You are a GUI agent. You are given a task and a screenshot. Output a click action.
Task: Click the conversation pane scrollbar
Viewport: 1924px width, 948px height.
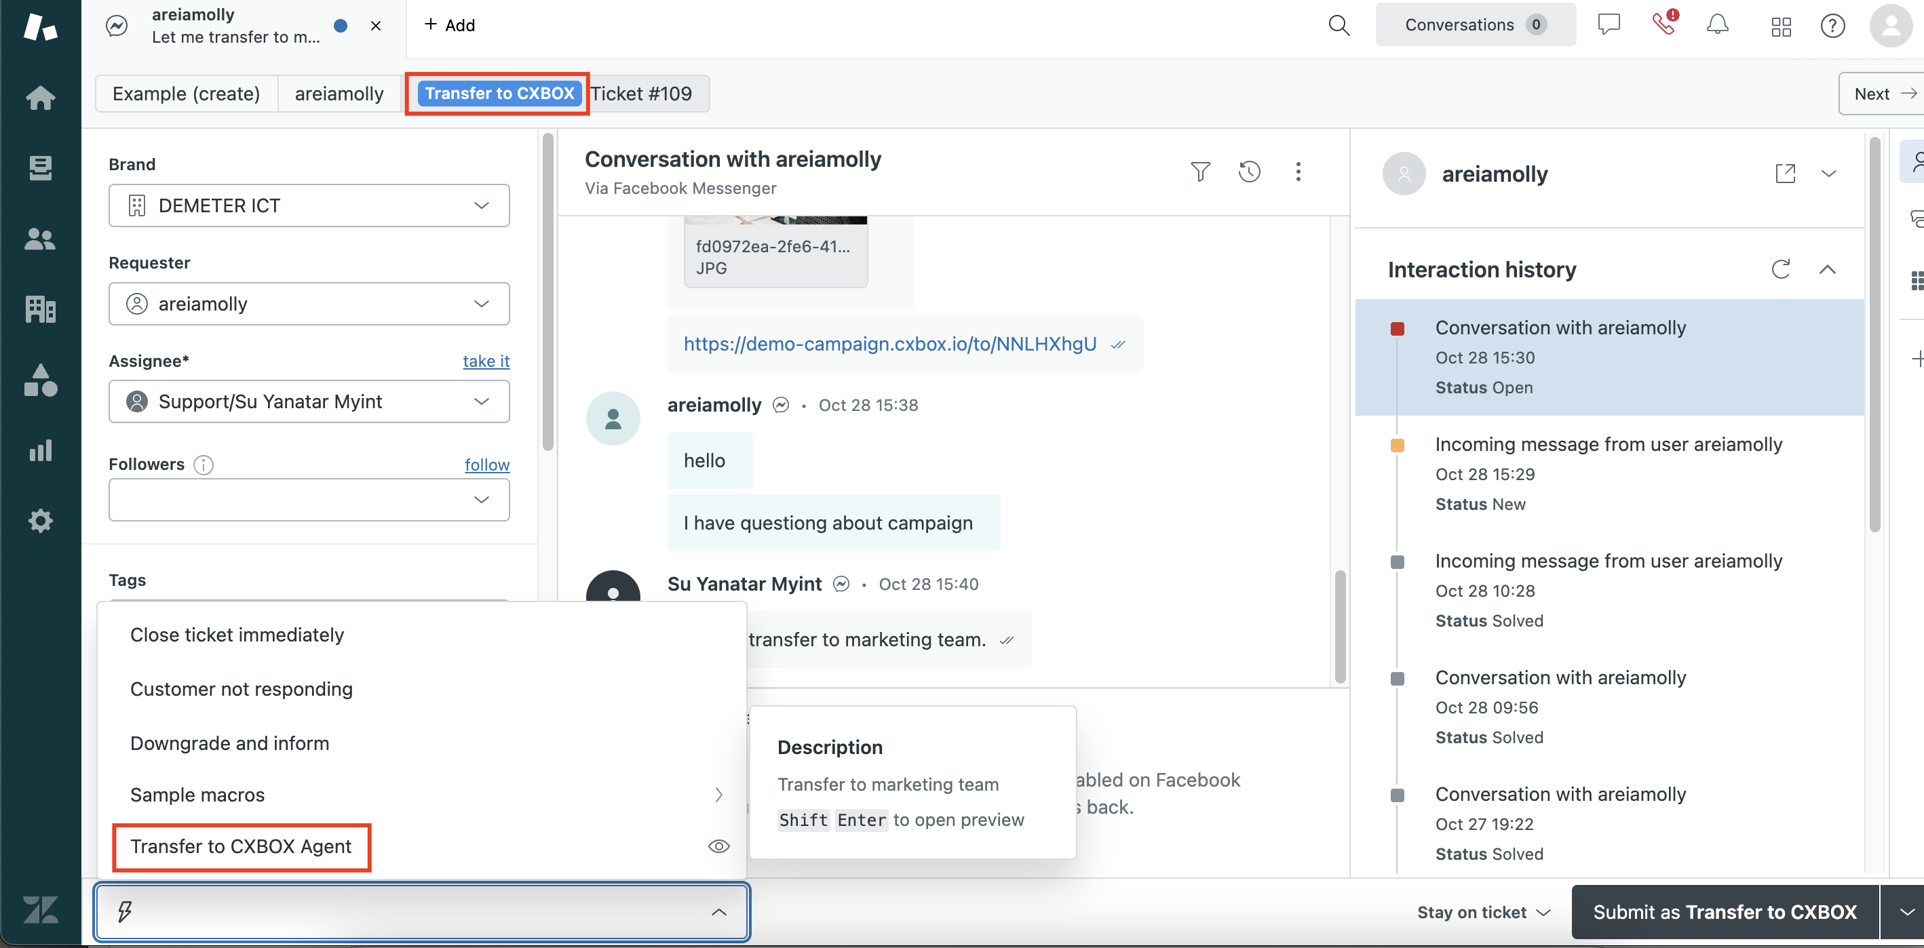(1340, 627)
